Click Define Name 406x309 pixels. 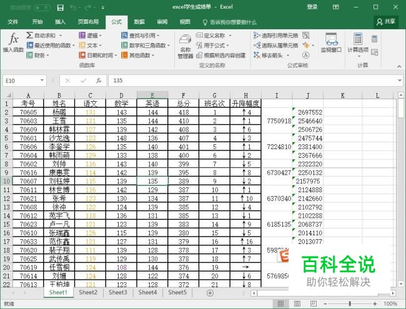(x=210, y=36)
